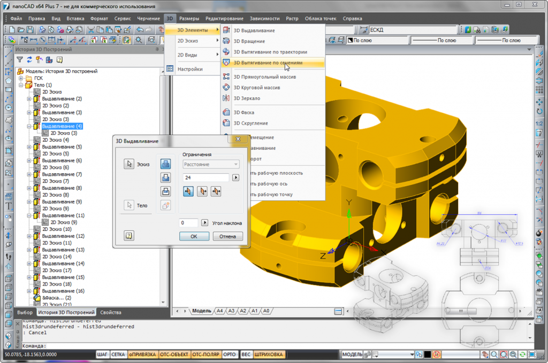Toggle the оПРИВЯЗКА snap mode
Screen dimensions: 548x363
pyautogui.click(x=142, y=354)
